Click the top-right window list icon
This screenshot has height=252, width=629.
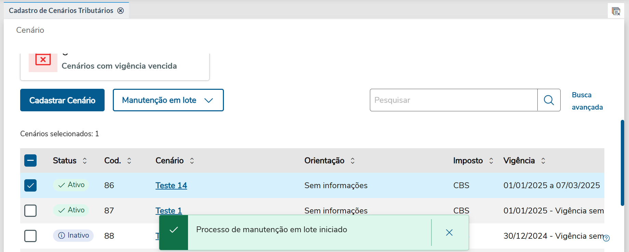[x=616, y=11]
